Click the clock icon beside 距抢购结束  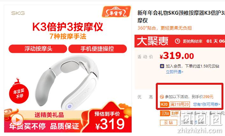[x=178, y=41]
